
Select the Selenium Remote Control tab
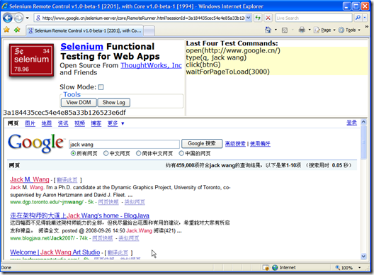[85, 30]
